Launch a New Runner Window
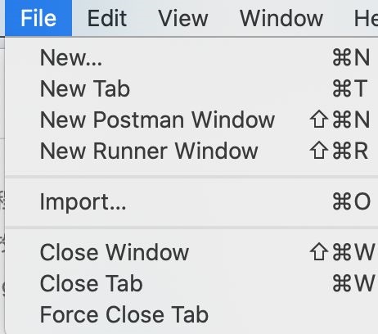Viewport: 378px width, 334px height. [x=191, y=151]
